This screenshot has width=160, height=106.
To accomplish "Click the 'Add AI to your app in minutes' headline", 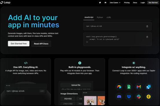I will click(34, 21).
